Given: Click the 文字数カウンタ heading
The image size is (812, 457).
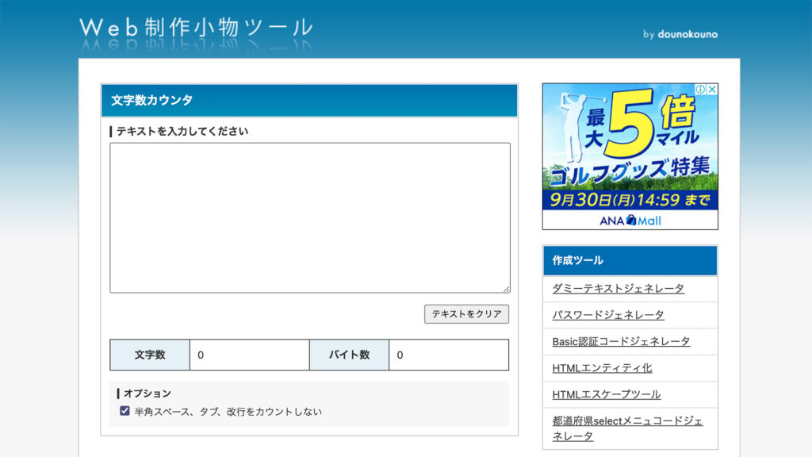Looking at the screenshot, I should pyautogui.click(x=151, y=100).
